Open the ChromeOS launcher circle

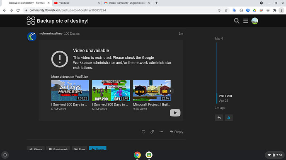(x=5, y=155)
